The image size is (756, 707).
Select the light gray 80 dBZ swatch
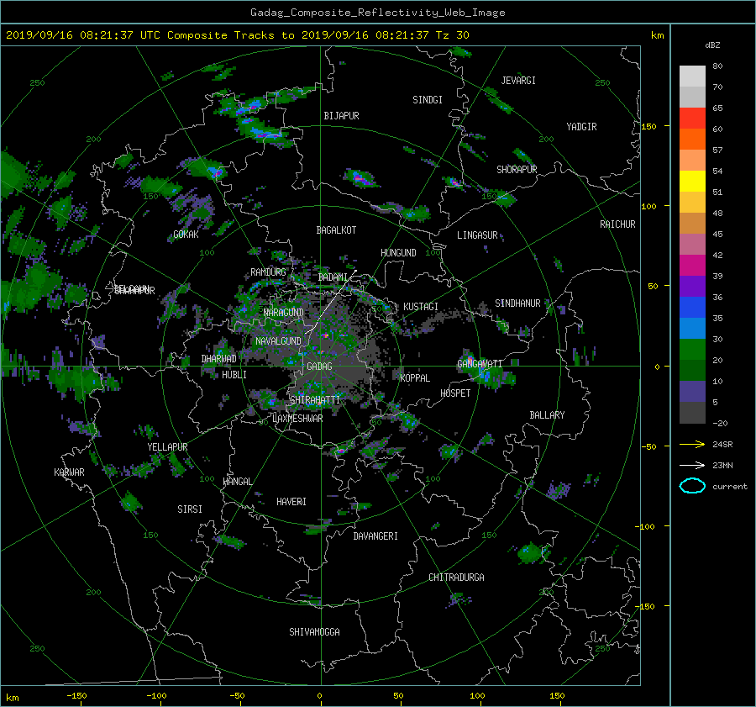[x=692, y=76]
